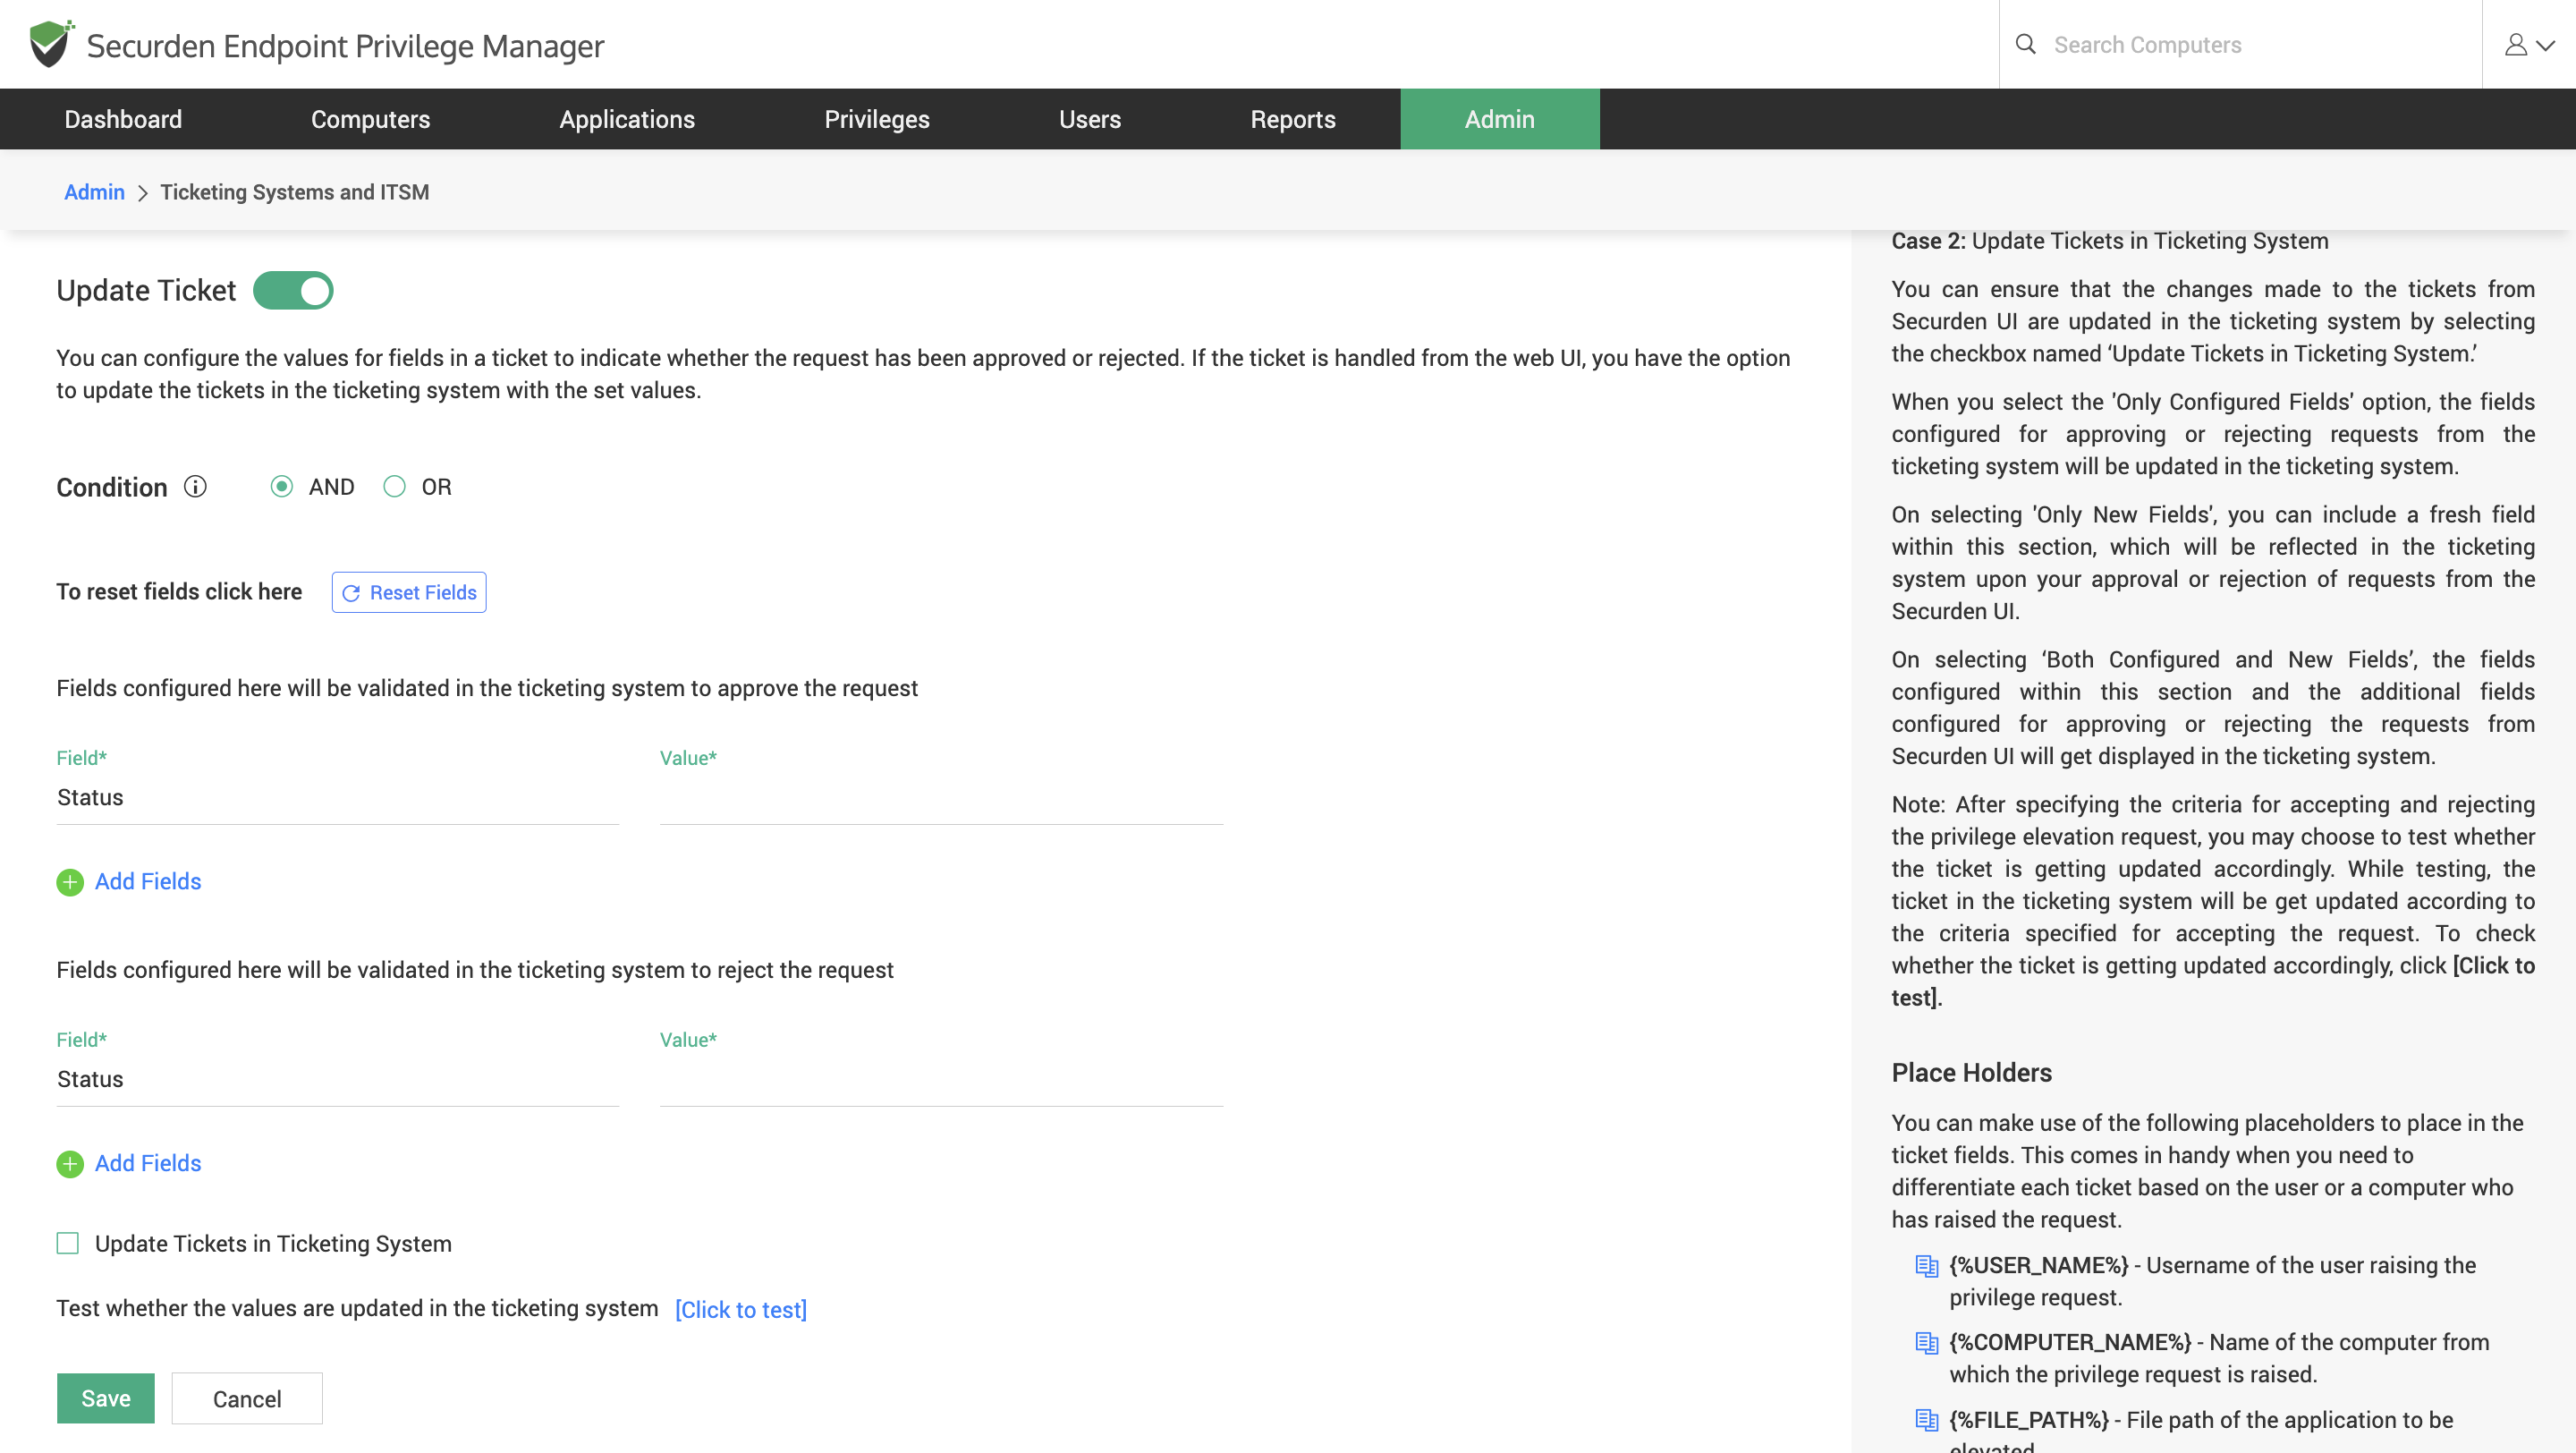The width and height of the screenshot is (2576, 1453).
Task: Click the approve section Status field
Action: tap(338, 799)
